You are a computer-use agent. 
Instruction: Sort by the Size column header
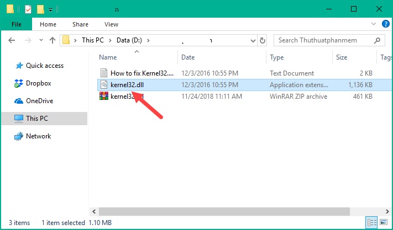point(342,57)
